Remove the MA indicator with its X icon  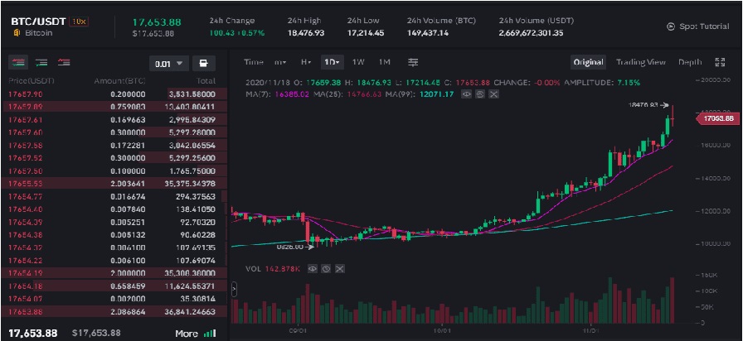(493, 94)
